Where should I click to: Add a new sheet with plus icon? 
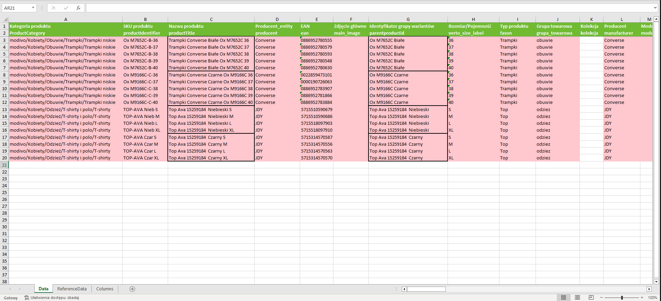(132, 289)
